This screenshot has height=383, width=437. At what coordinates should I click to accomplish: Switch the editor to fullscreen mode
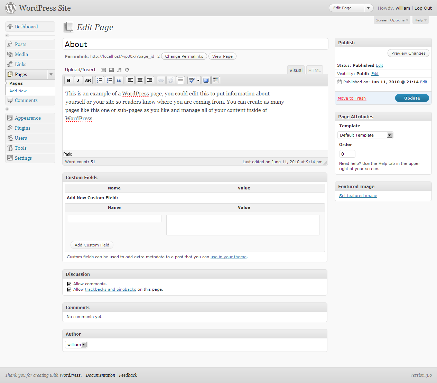[x=206, y=81]
